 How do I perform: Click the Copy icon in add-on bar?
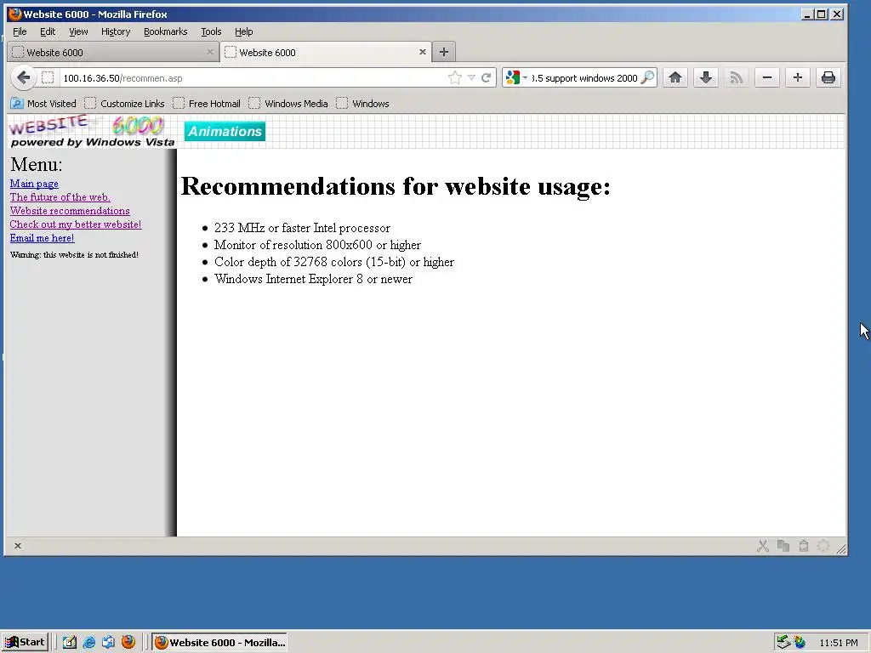click(783, 546)
